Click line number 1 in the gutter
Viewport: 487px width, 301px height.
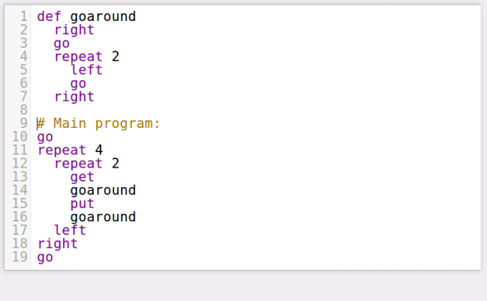click(23, 16)
